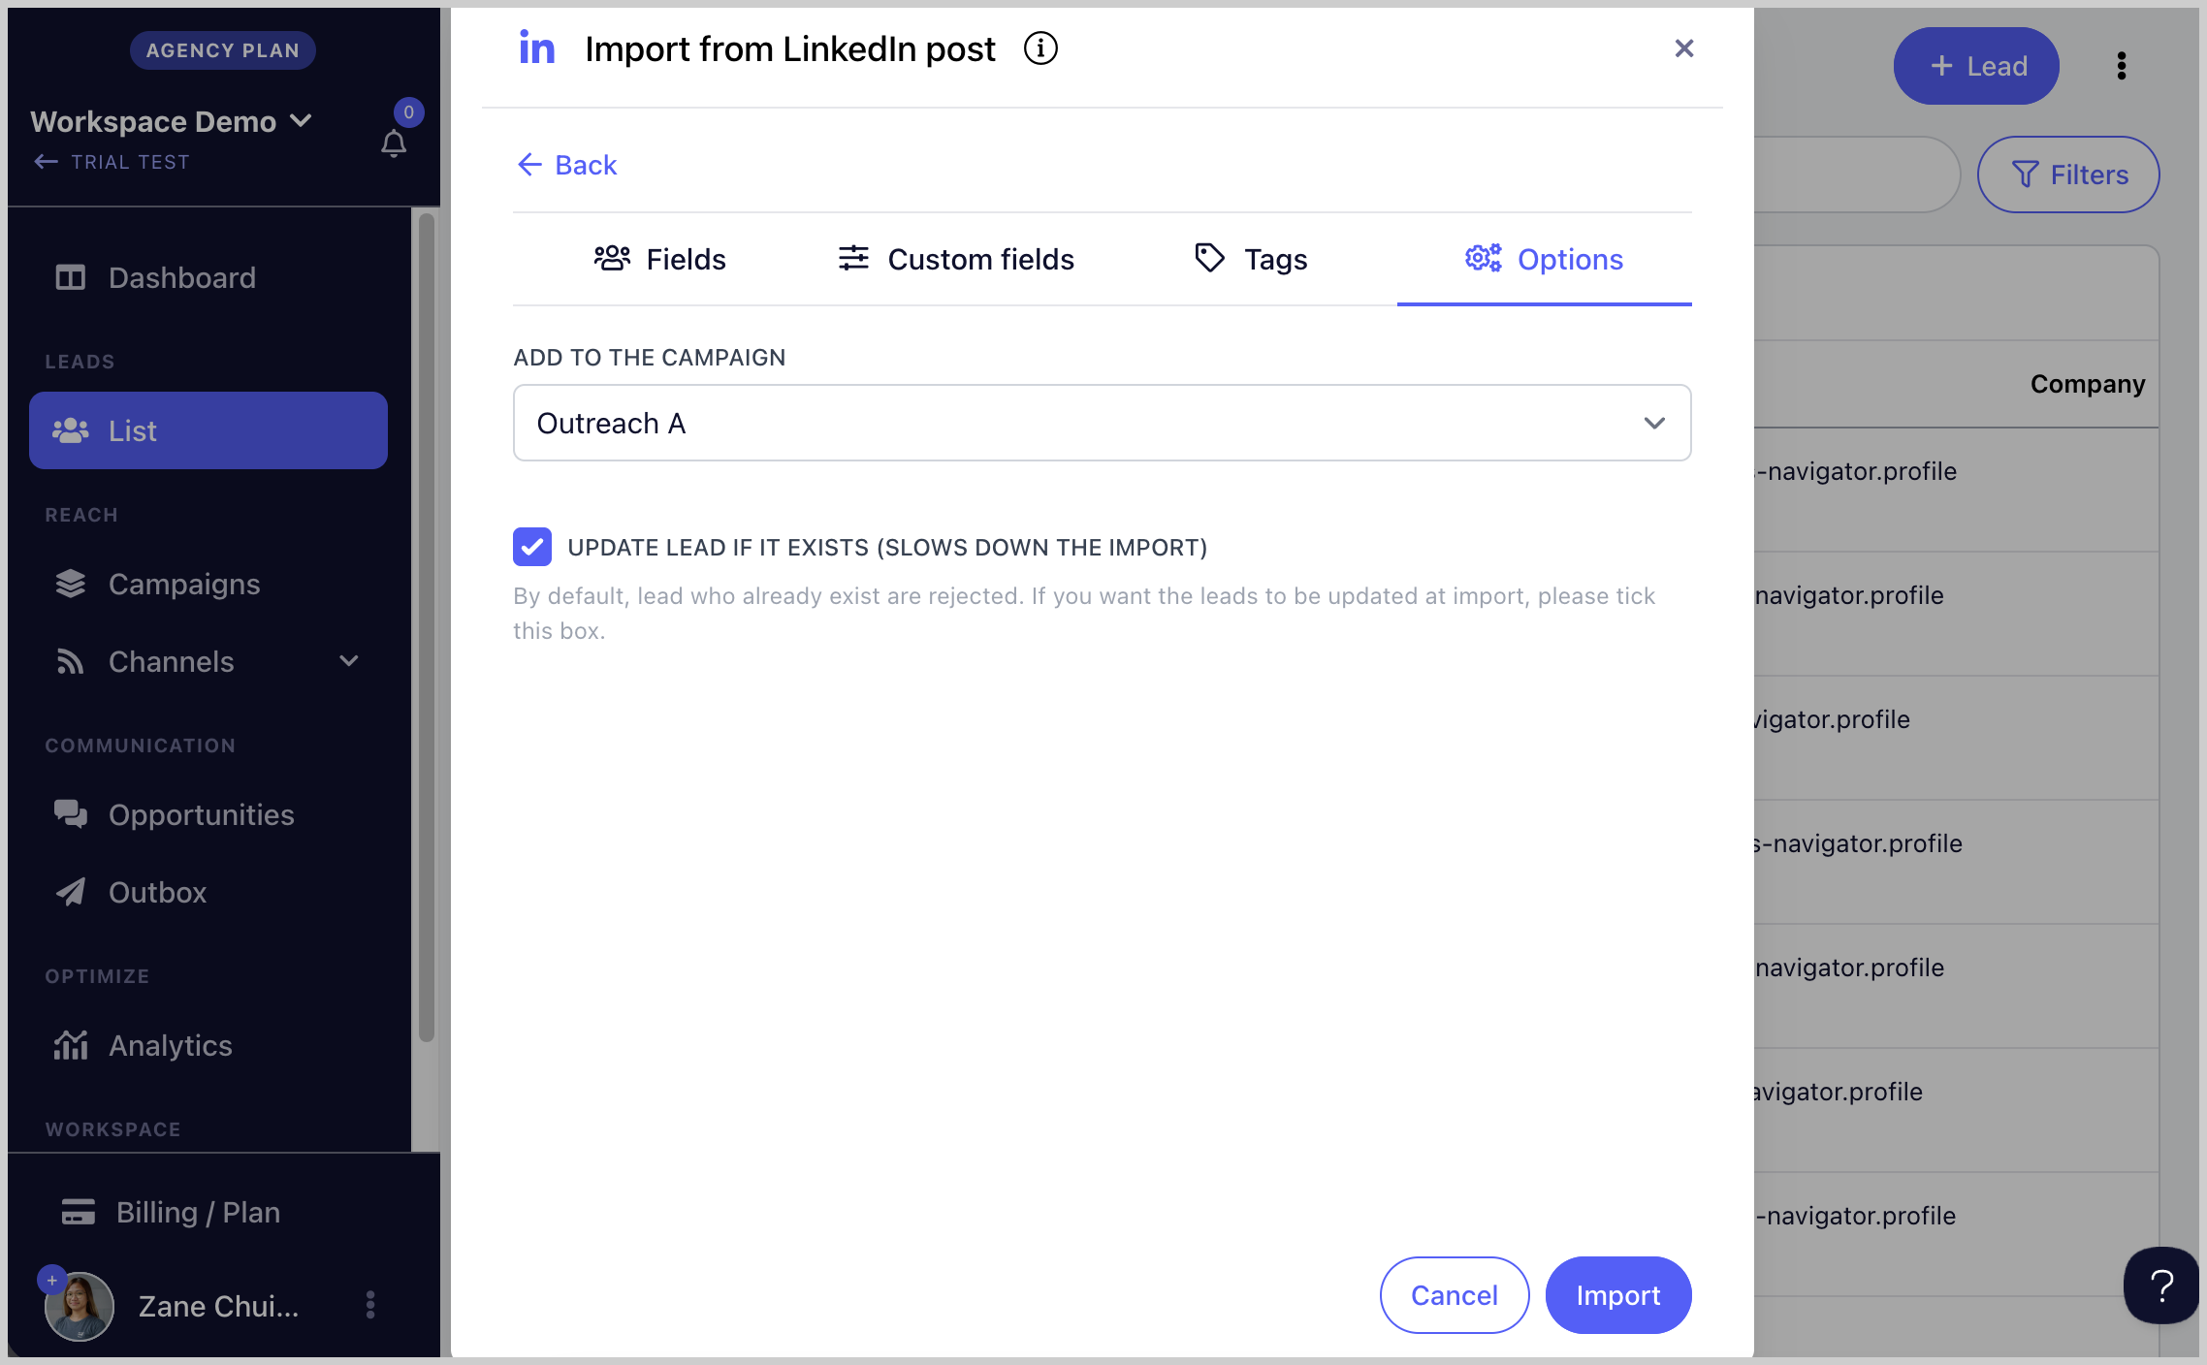Click the Cancel button
This screenshot has height=1365, width=2207.
pos(1454,1295)
